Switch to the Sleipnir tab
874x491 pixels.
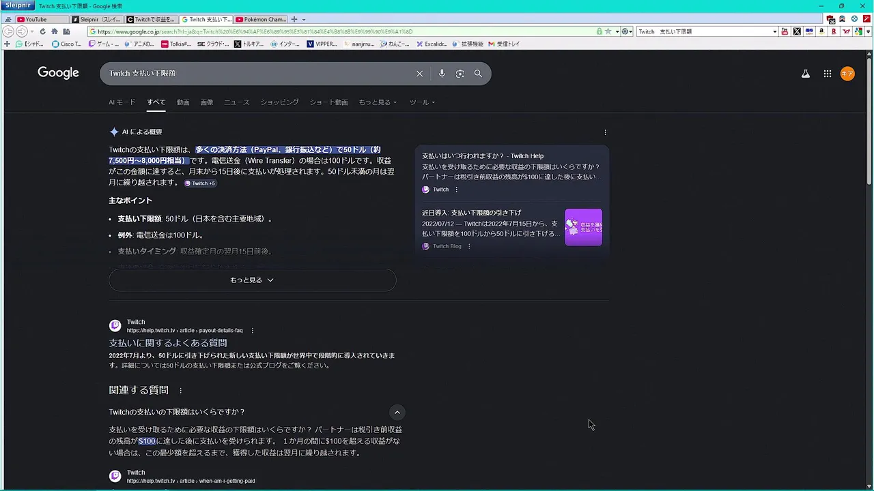96,19
